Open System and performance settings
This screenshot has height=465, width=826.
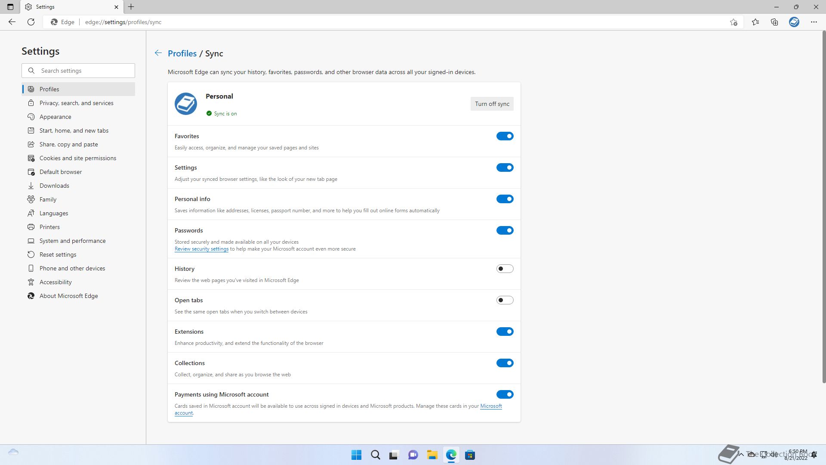(x=78, y=241)
